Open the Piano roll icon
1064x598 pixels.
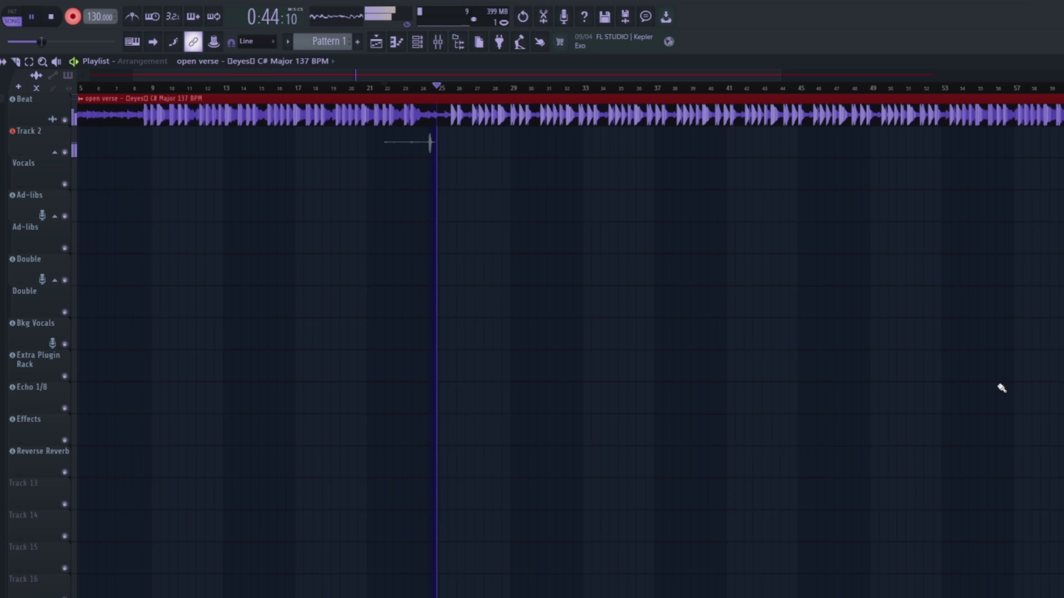[397, 42]
